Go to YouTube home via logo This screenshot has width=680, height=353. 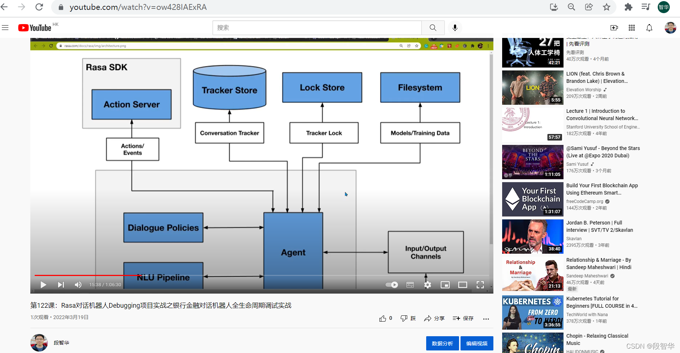(35, 28)
